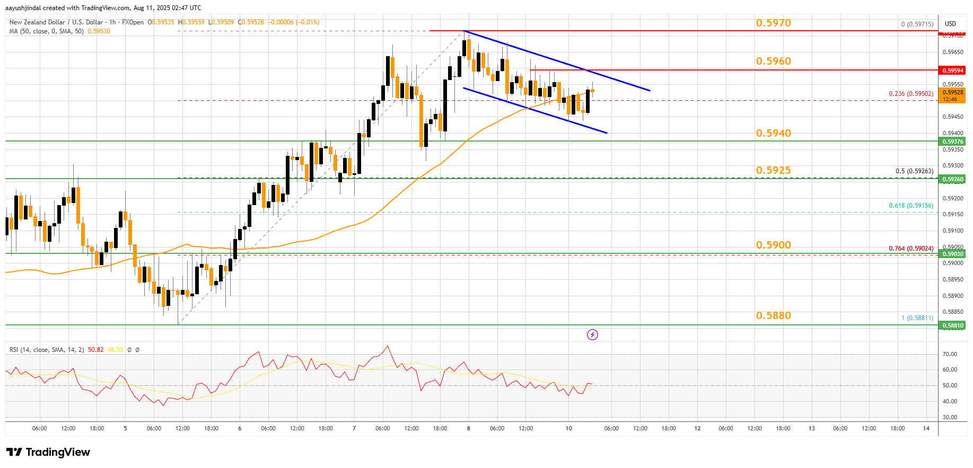Click the green 0.59030 price tag

[952, 254]
